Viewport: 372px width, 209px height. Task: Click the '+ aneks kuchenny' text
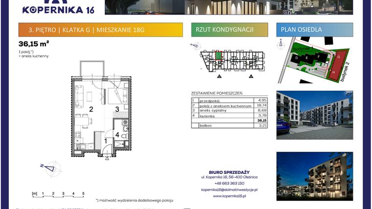(x=34, y=56)
